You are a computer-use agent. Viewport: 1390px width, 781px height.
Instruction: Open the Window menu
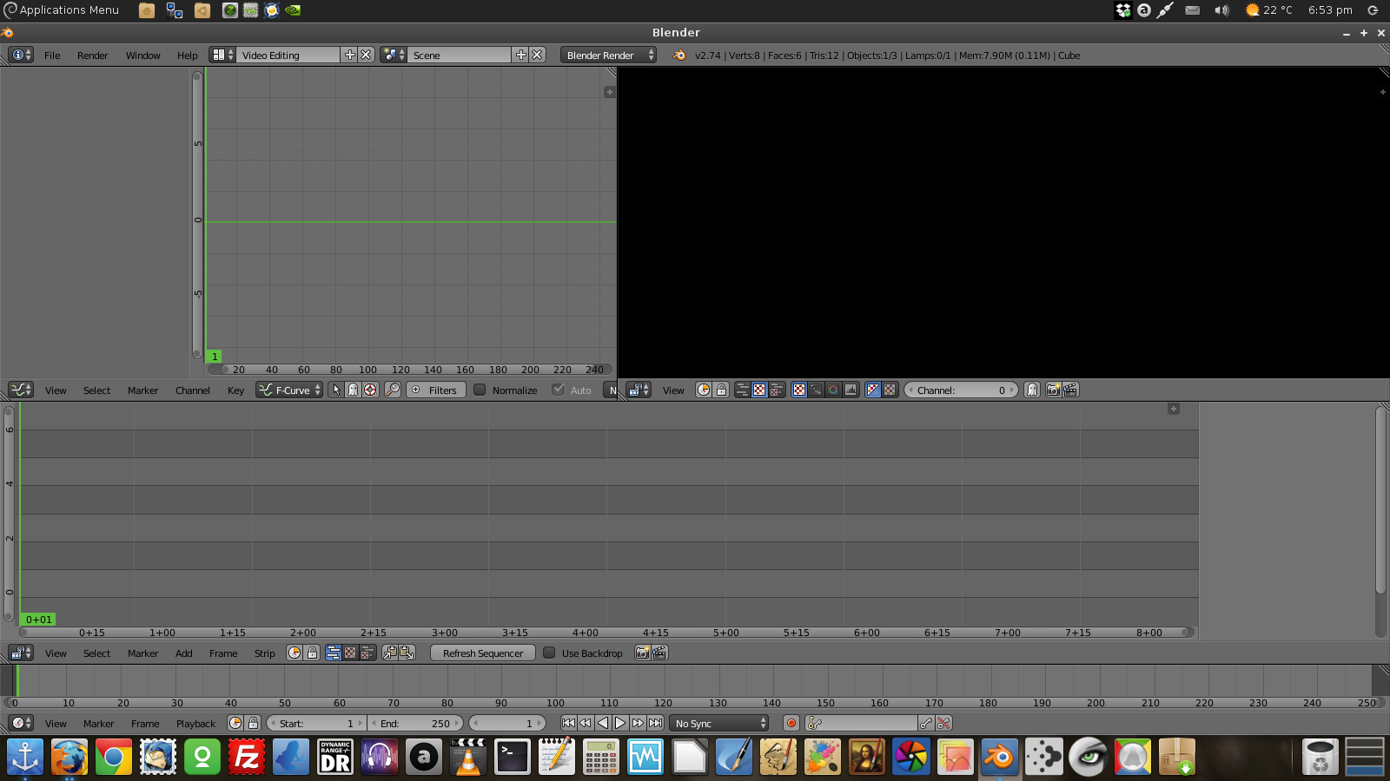tap(142, 55)
